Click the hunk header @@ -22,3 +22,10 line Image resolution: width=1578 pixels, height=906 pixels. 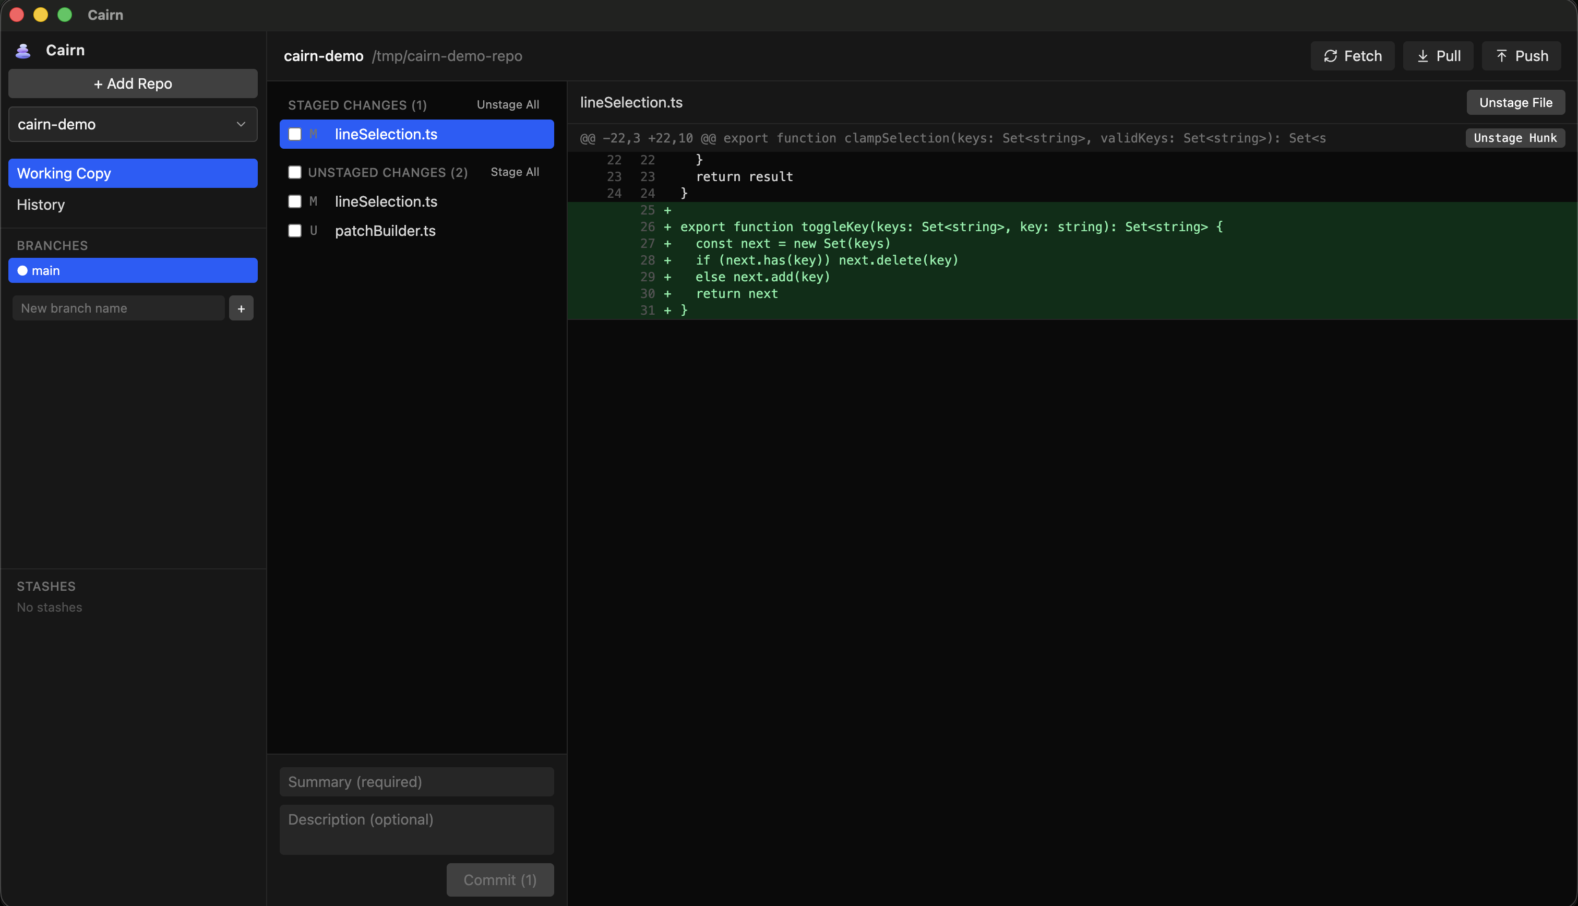(953, 138)
